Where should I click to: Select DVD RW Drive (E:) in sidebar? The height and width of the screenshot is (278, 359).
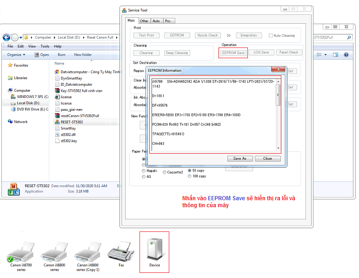coord(30,109)
